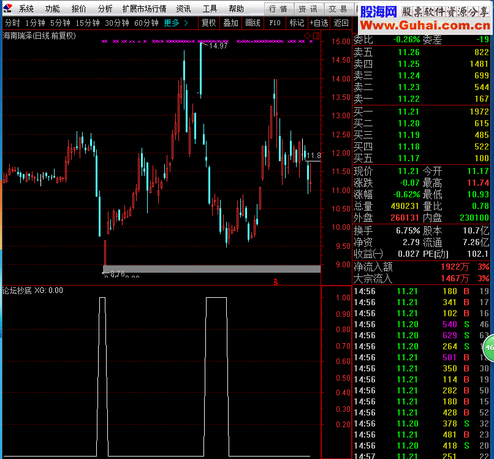Open the 系统 menu
The image size is (494, 459).
pyautogui.click(x=26, y=9)
